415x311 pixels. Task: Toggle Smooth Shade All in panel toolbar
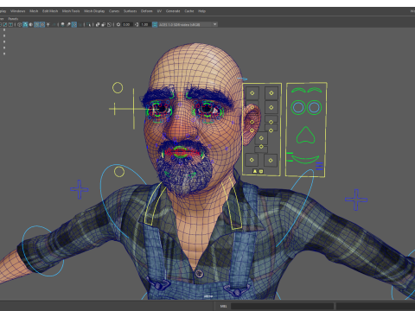click(25, 24)
